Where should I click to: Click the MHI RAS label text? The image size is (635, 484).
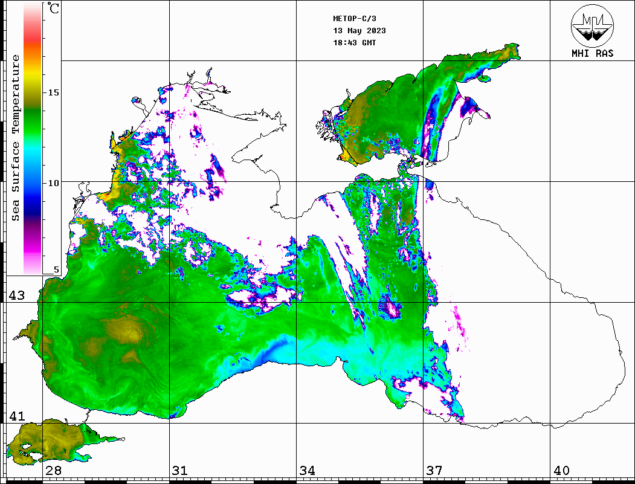593,53
